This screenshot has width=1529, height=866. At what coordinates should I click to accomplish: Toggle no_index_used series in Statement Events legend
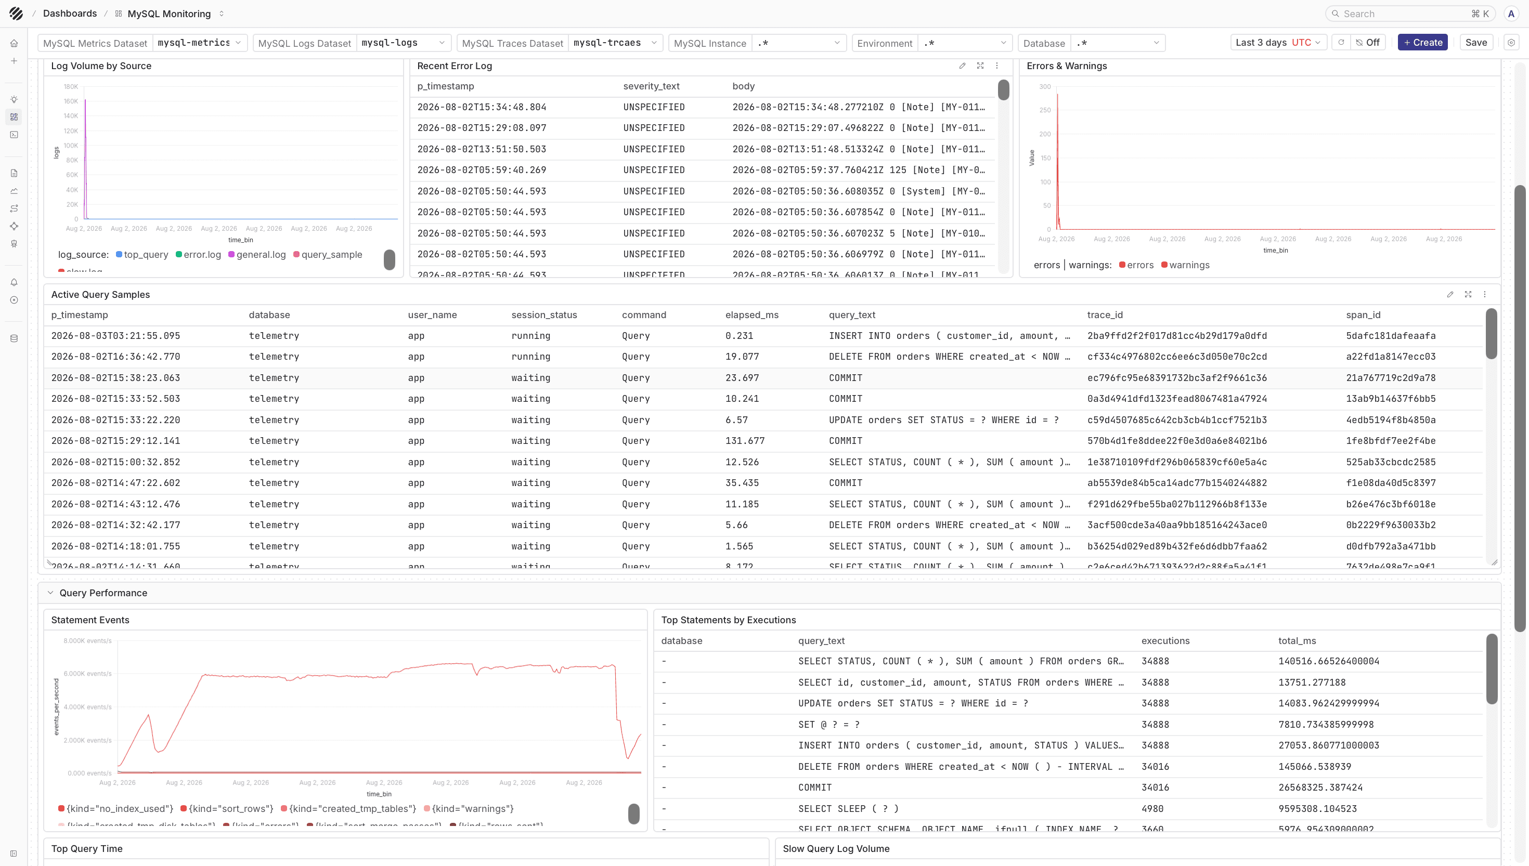pyautogui.click(x=115, y=809)
